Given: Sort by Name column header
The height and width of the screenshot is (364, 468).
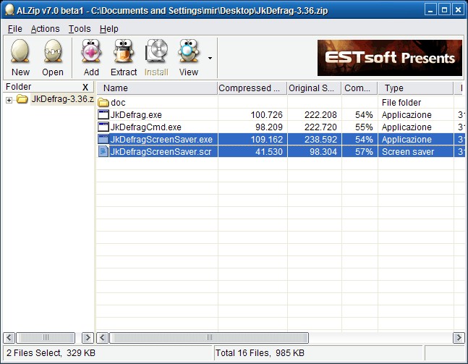Looking at the screenshot, I should point(157,88).
